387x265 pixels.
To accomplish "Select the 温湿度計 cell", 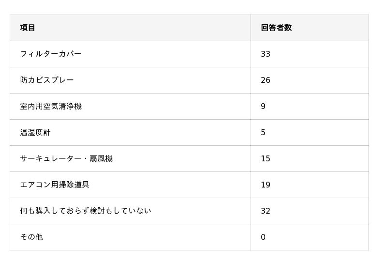I will click(x=35, y=132).
